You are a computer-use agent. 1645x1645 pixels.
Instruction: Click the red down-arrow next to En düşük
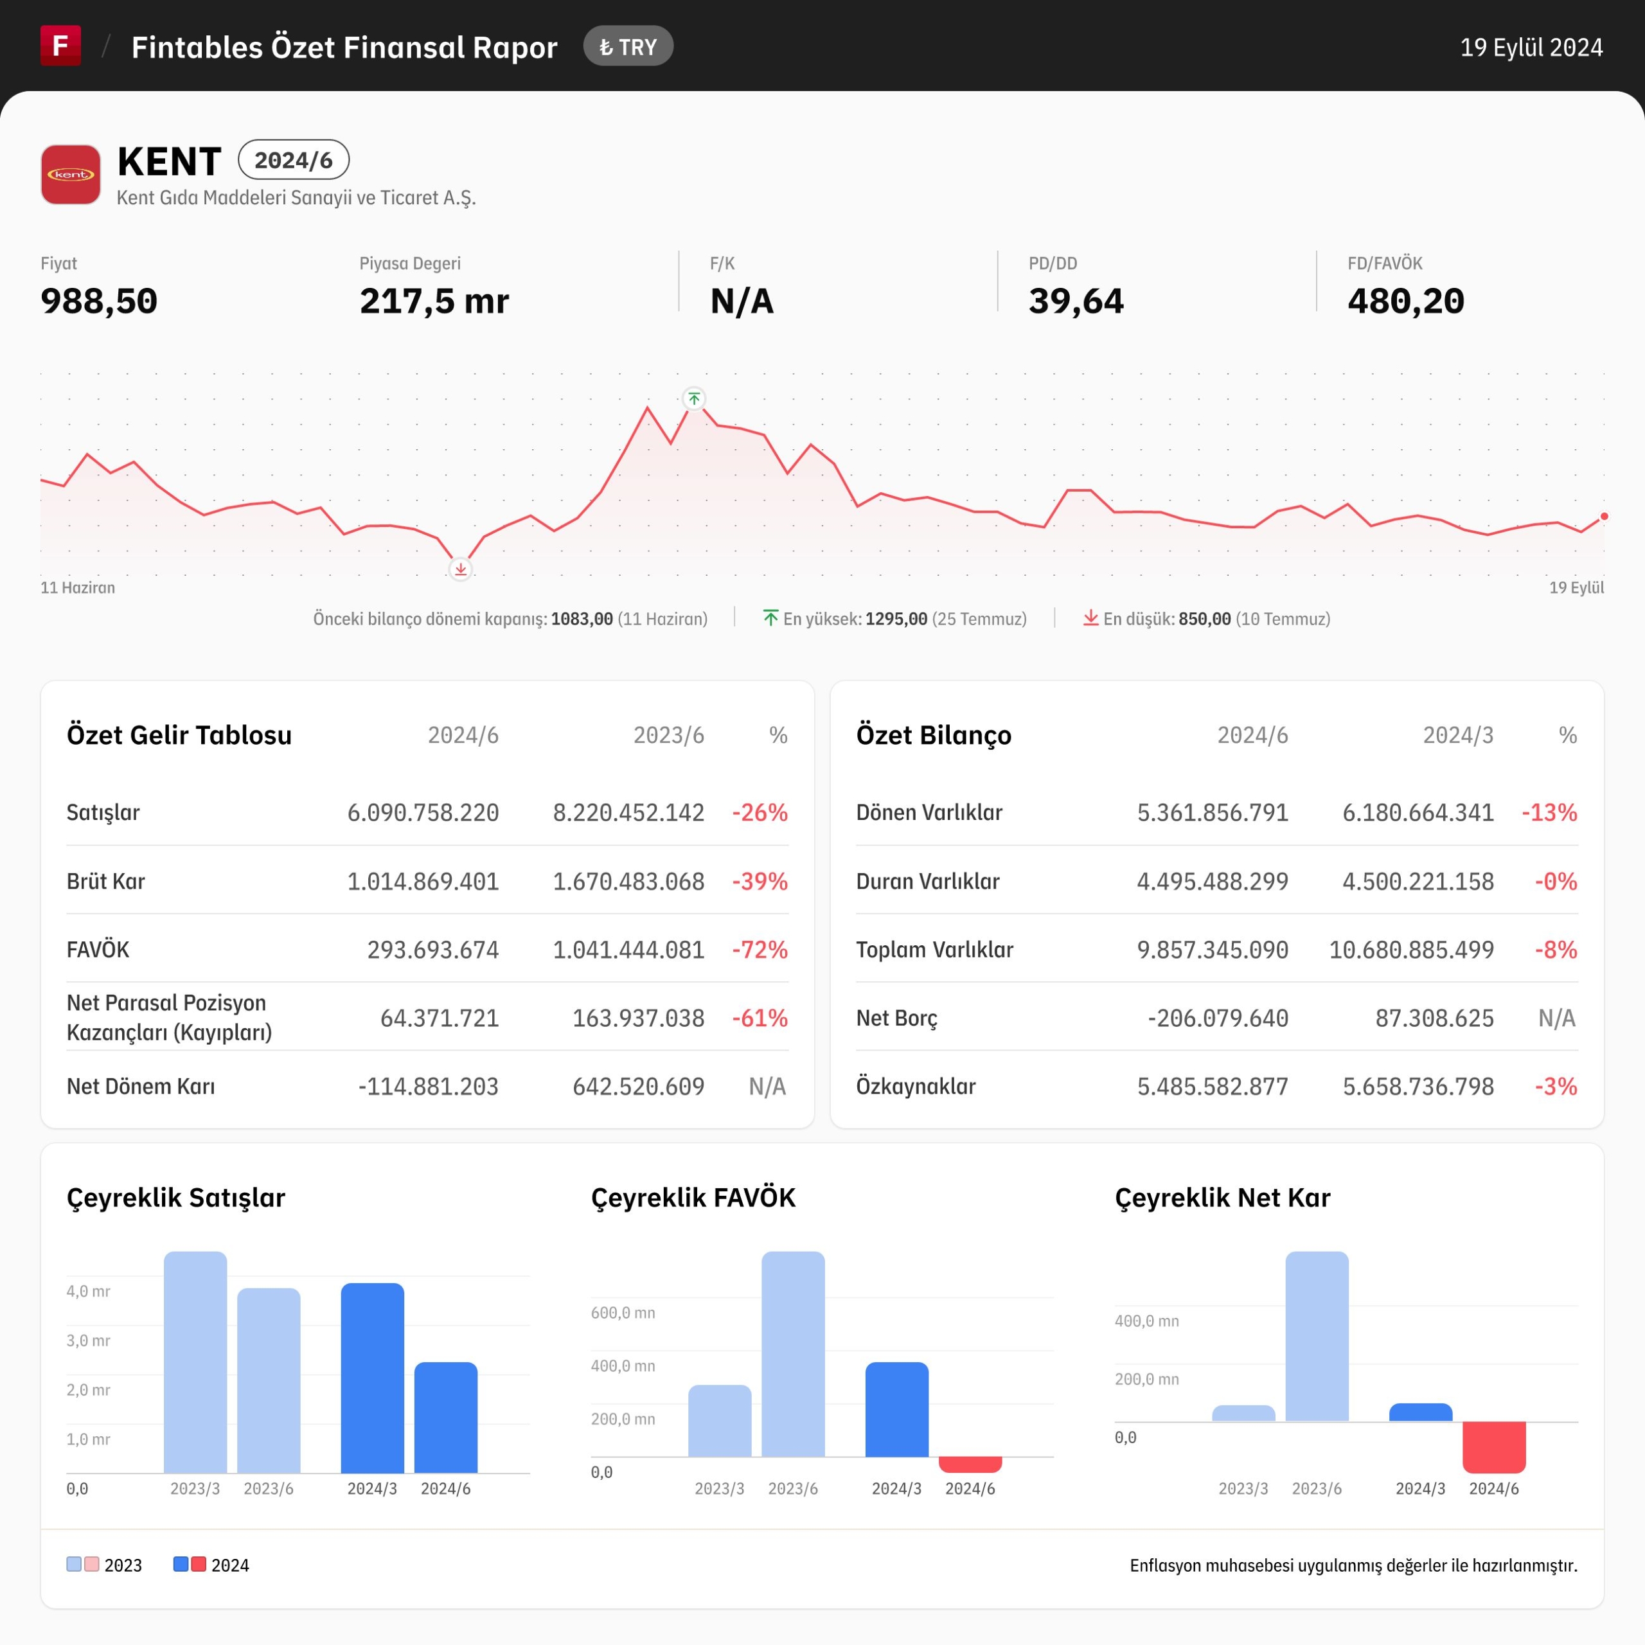[x=1090, y=618]
